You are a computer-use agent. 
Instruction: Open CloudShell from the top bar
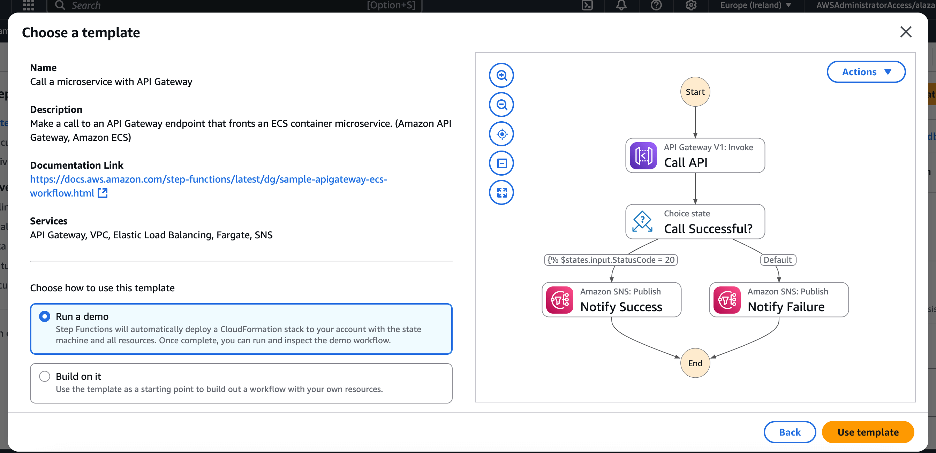pos(587,5)
